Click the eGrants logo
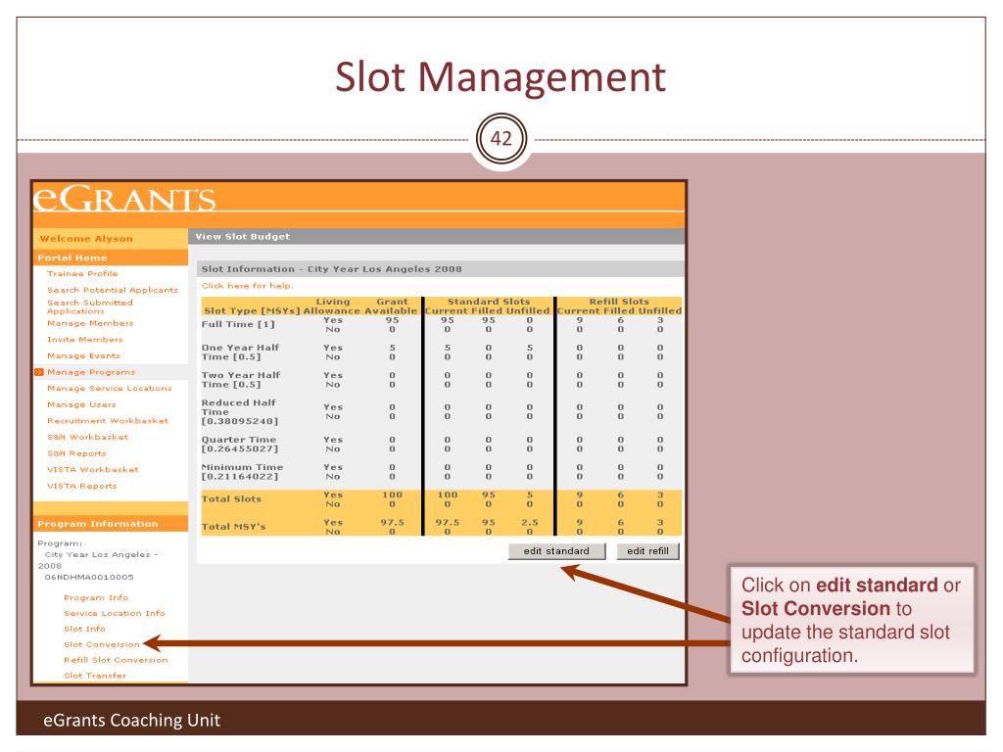 click(x=124, y=198)
